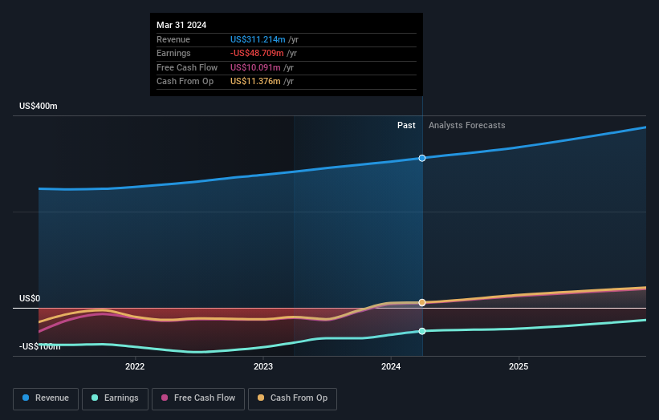Click the US$10.091m free cash flow value

(x=255, y=67)
